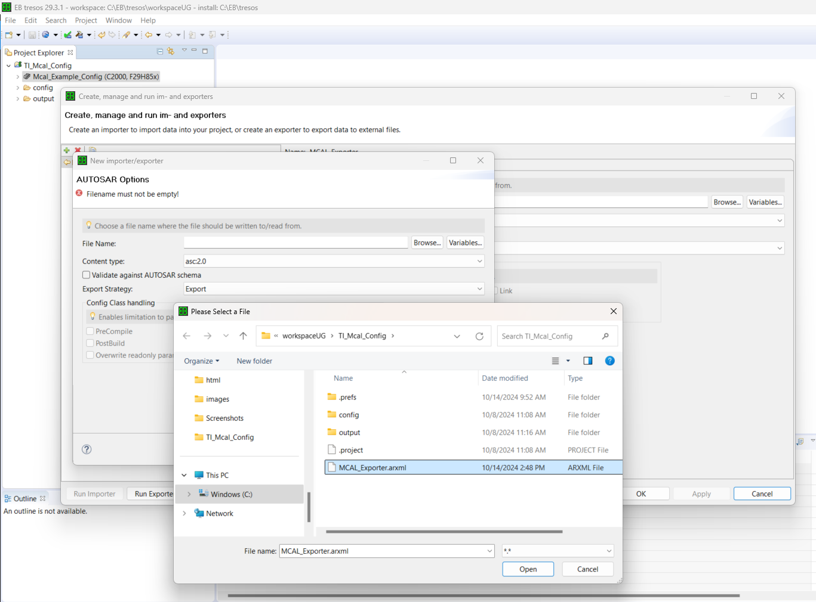Click the green plus icon to add an importer

coord(67,150)
